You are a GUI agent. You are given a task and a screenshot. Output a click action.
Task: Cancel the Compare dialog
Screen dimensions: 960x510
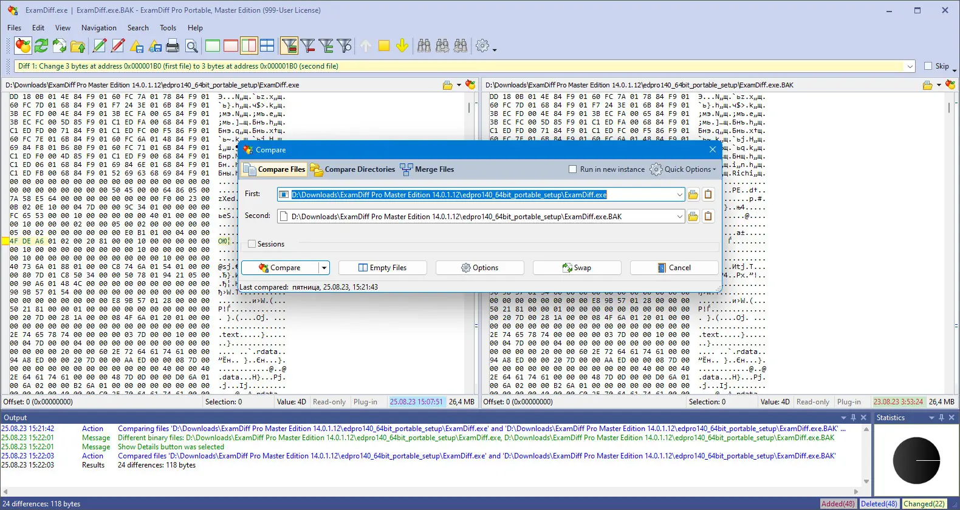(x=674, y=268)
